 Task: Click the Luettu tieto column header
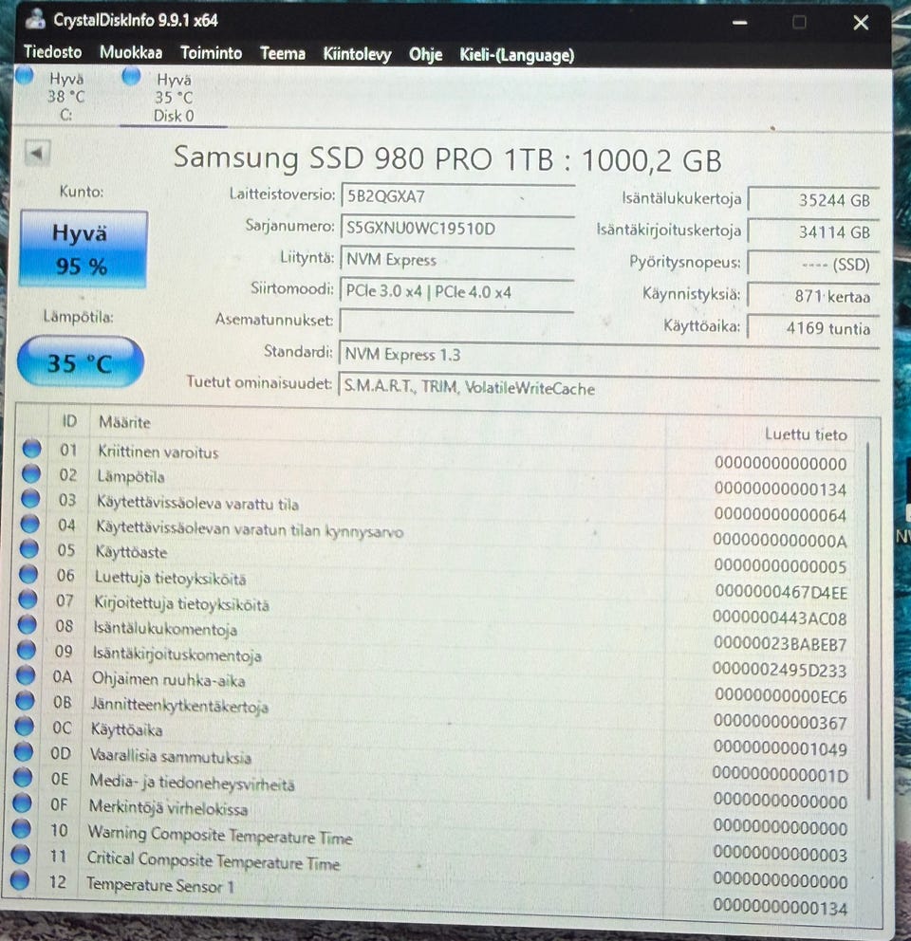806,434
